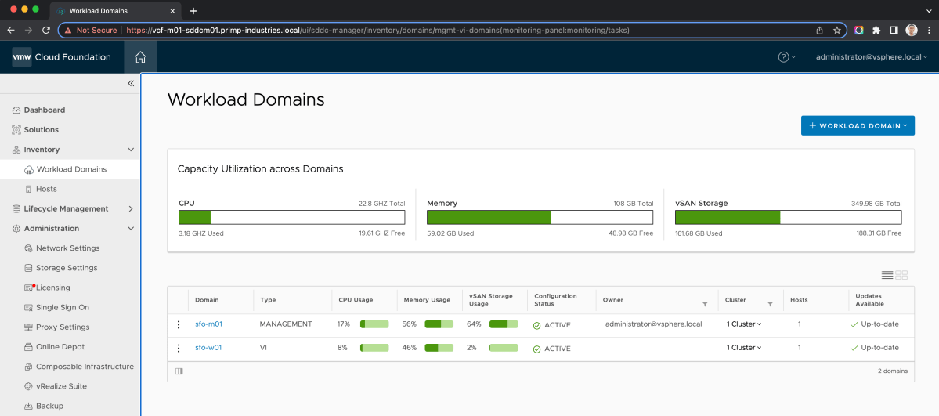Collapse the sidebar with double-chevron icon

tap(131, 83)
